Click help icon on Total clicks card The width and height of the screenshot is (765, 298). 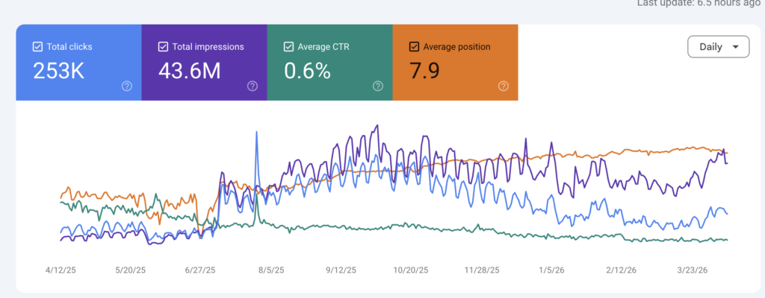click(x=127, y=86)
